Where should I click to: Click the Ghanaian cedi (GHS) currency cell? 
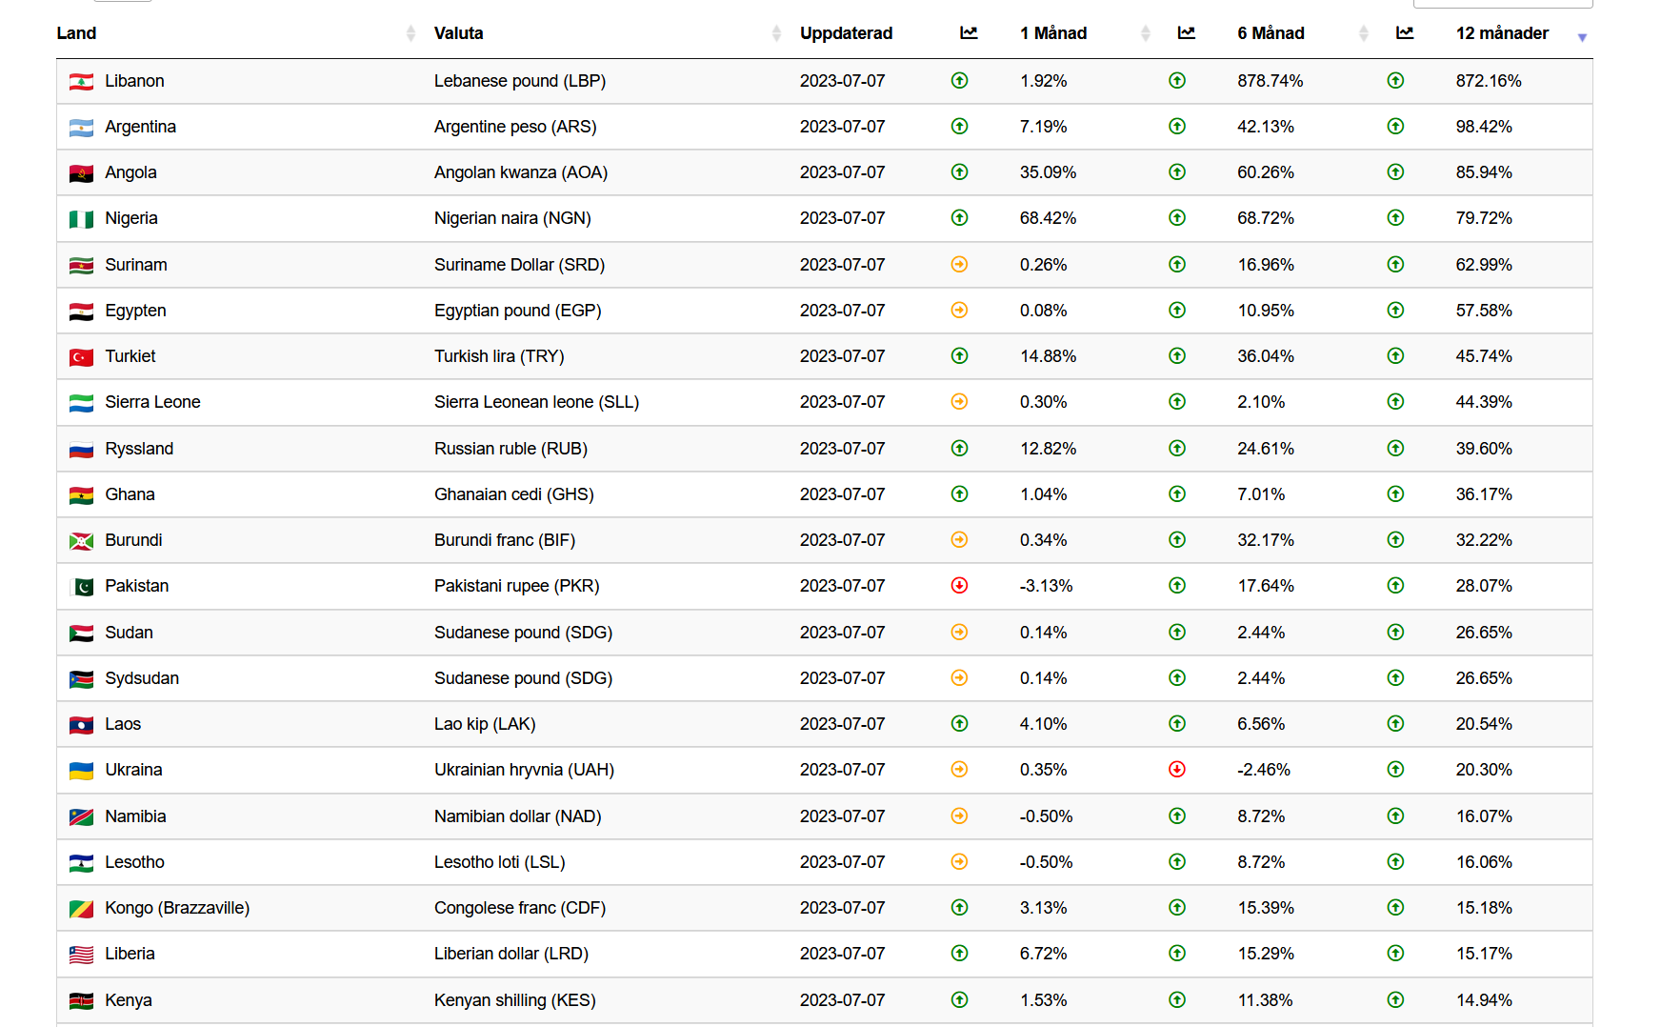(x=513, y=494)
